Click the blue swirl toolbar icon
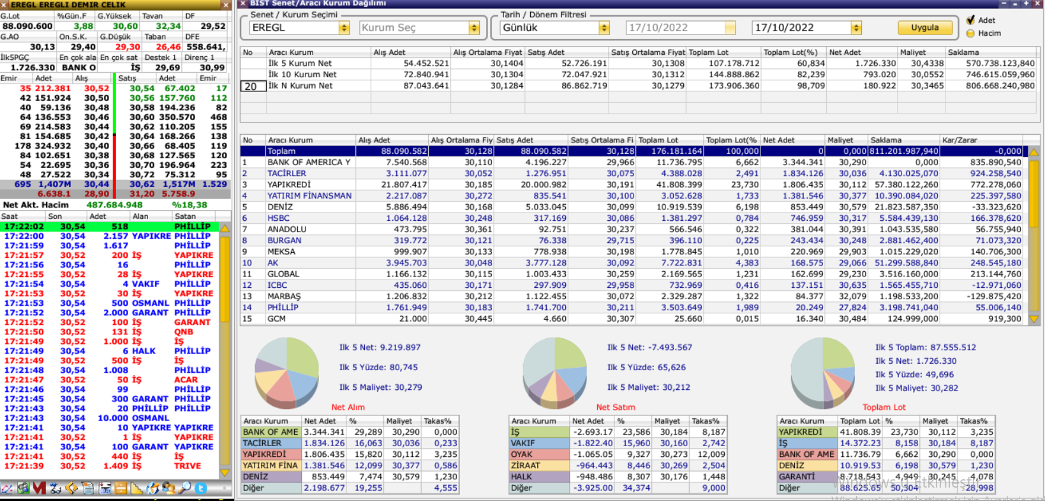 [152, 488]
